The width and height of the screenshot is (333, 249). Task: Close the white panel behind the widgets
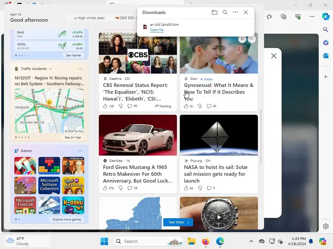click(274, 56)
